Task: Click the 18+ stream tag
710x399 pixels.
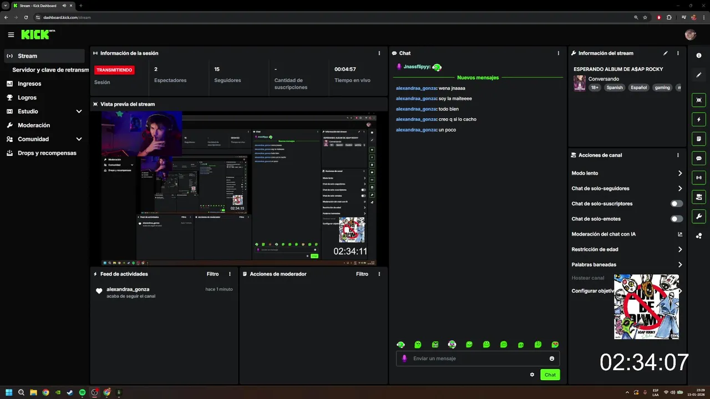Action: tap(595, 88)
